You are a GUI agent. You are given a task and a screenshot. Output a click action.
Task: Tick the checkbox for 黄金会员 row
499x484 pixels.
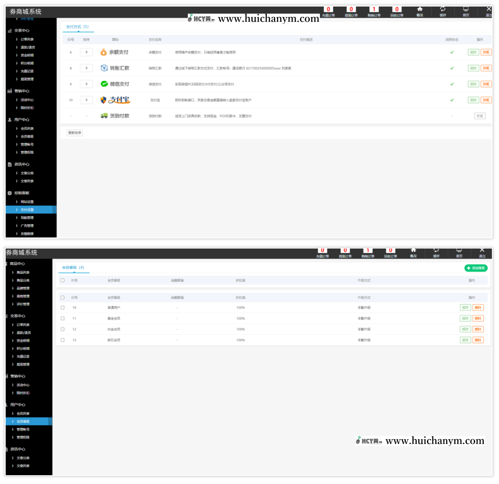63,318
